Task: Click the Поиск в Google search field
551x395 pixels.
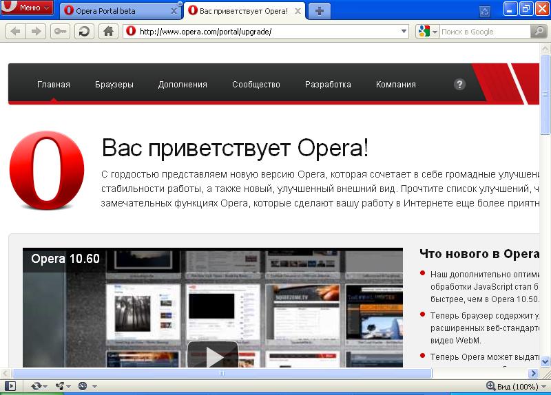Action: coord(485,32)
